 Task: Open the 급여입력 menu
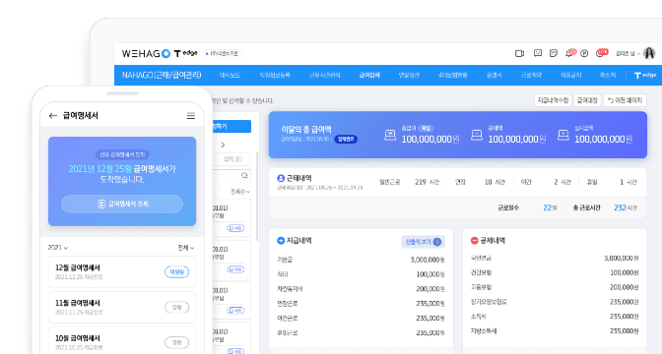(369, 75)
